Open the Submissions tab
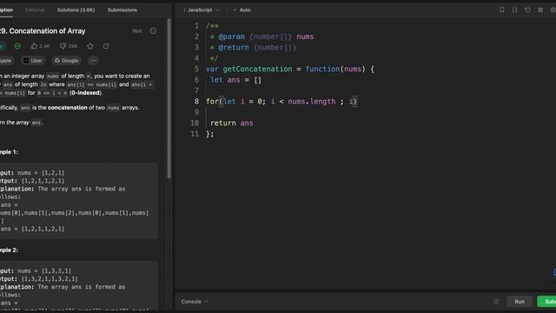Image resolution: width=556 pixels, height=313 pixels. click(x=122, y=10)
